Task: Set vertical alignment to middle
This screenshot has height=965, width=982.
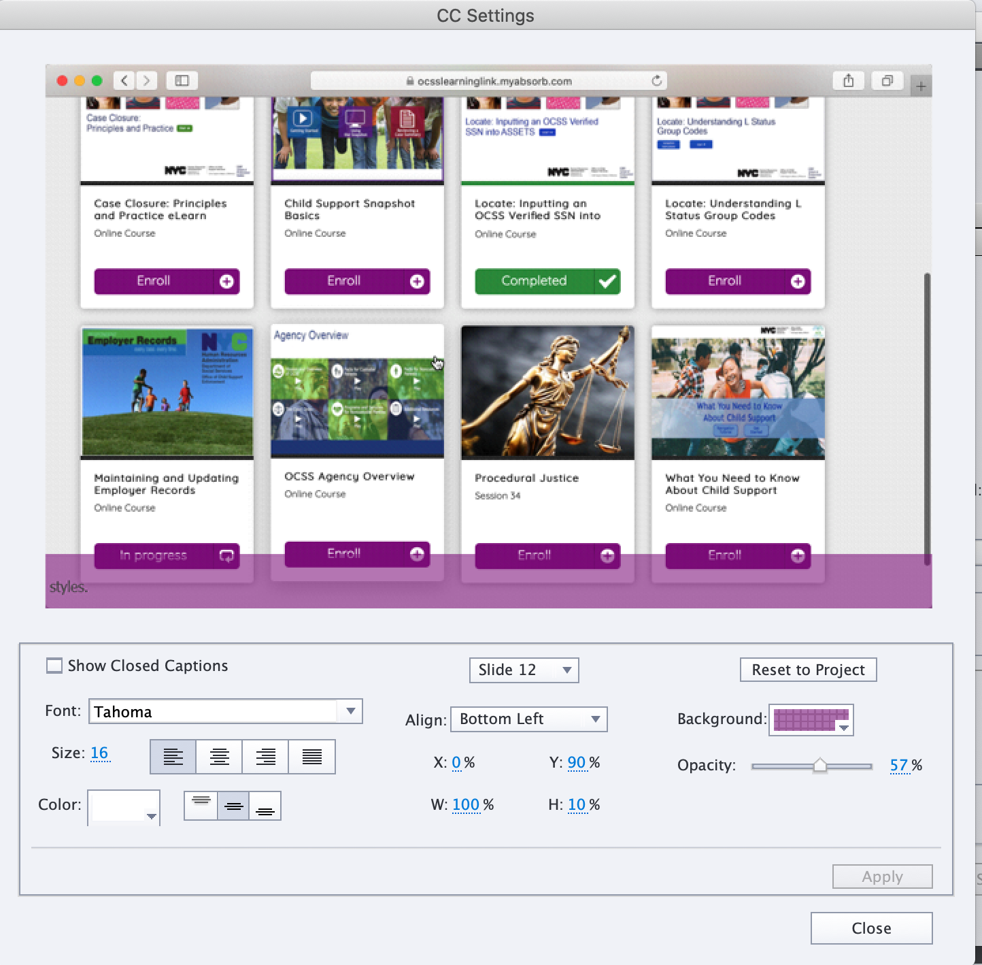Action: tap(233, 806)
